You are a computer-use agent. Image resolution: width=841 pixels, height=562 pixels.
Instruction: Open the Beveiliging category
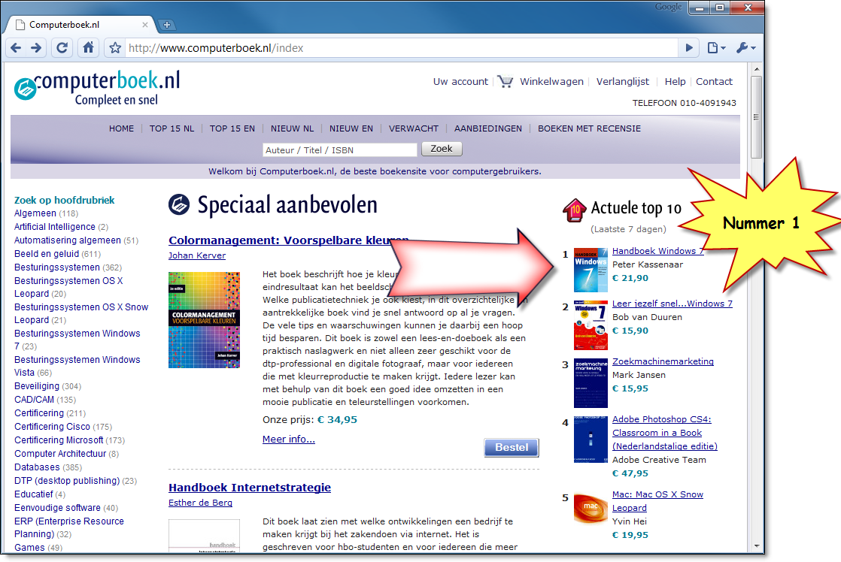37,385
